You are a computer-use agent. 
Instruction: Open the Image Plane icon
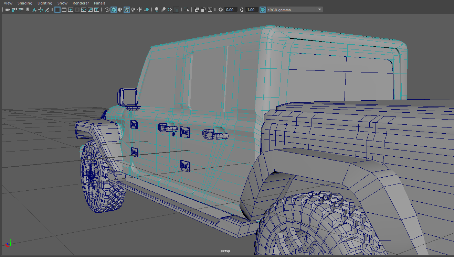(34, 10)
